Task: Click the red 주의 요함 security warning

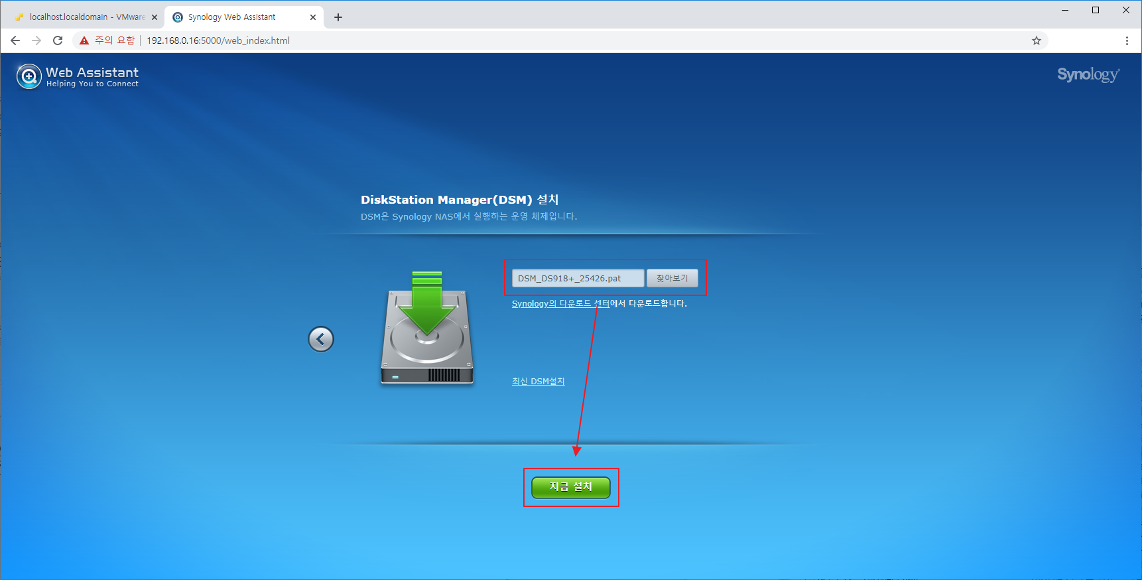Action: pyautogui.click(x=107, y=40)
